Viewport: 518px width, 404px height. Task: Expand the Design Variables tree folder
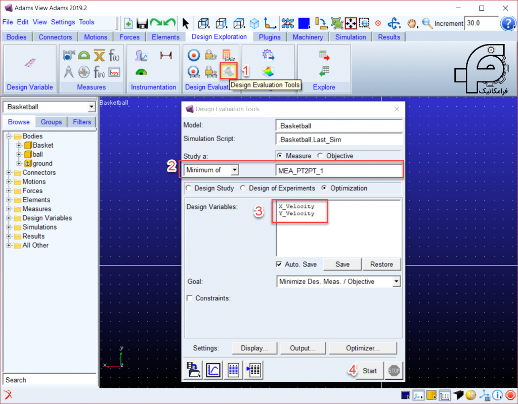9,218
